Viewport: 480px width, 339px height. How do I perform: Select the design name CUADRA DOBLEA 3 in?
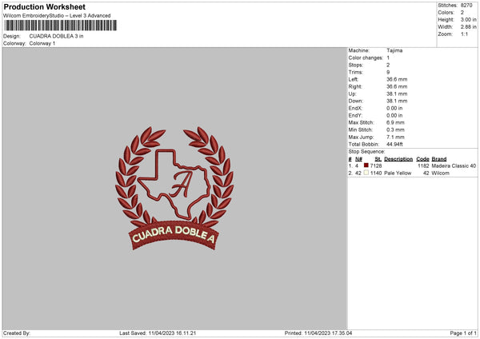tap(56, 36)
